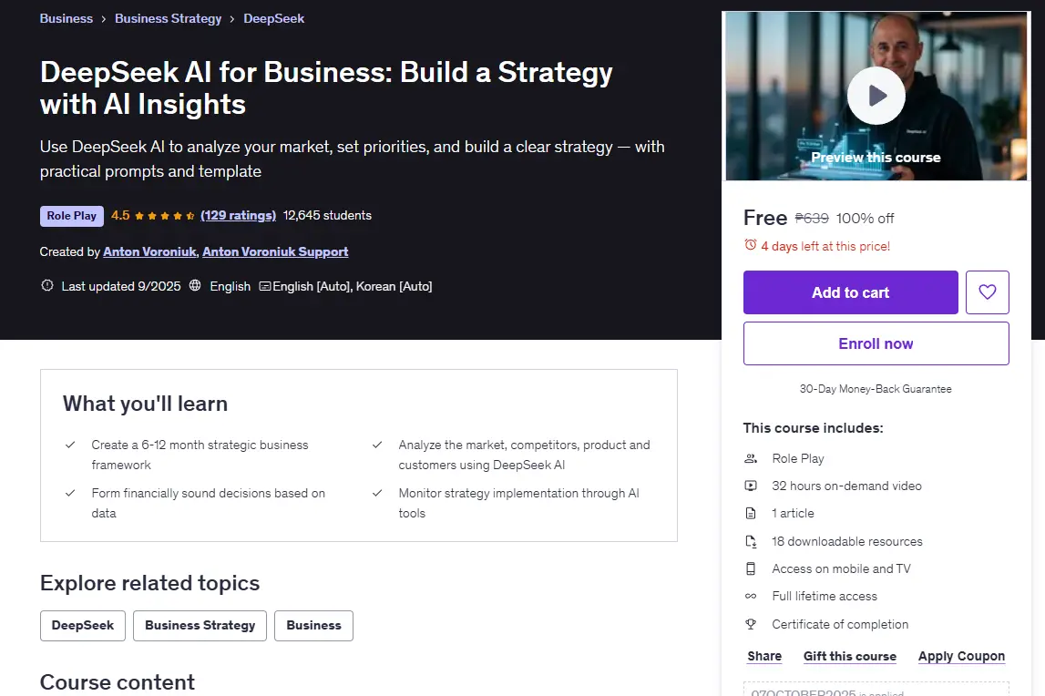Click the course title heading

coord(326,88)
